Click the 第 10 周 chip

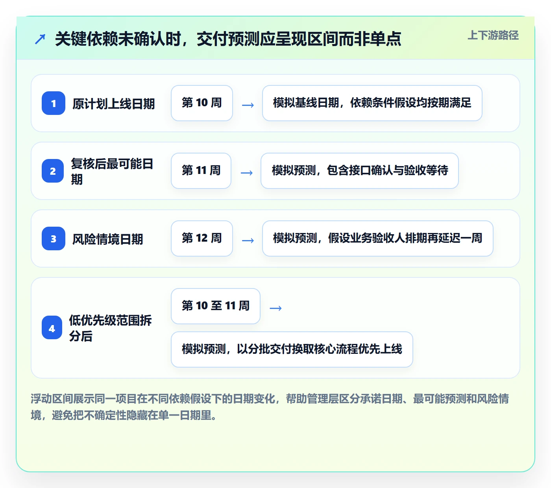[x=202, y=103]
